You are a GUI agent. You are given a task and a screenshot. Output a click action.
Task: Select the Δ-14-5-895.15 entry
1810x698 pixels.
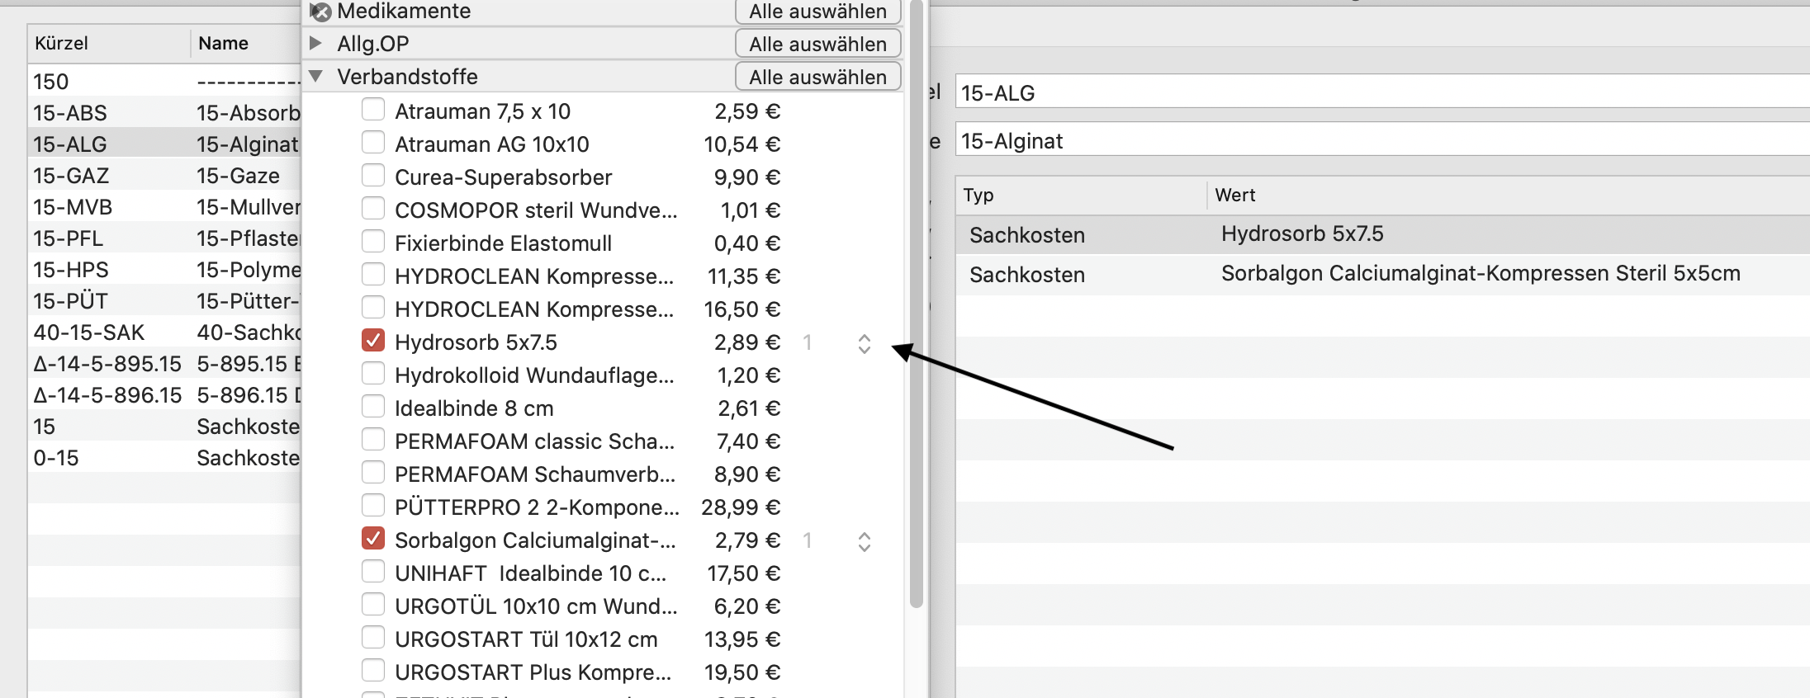click(x=164, y=364)
